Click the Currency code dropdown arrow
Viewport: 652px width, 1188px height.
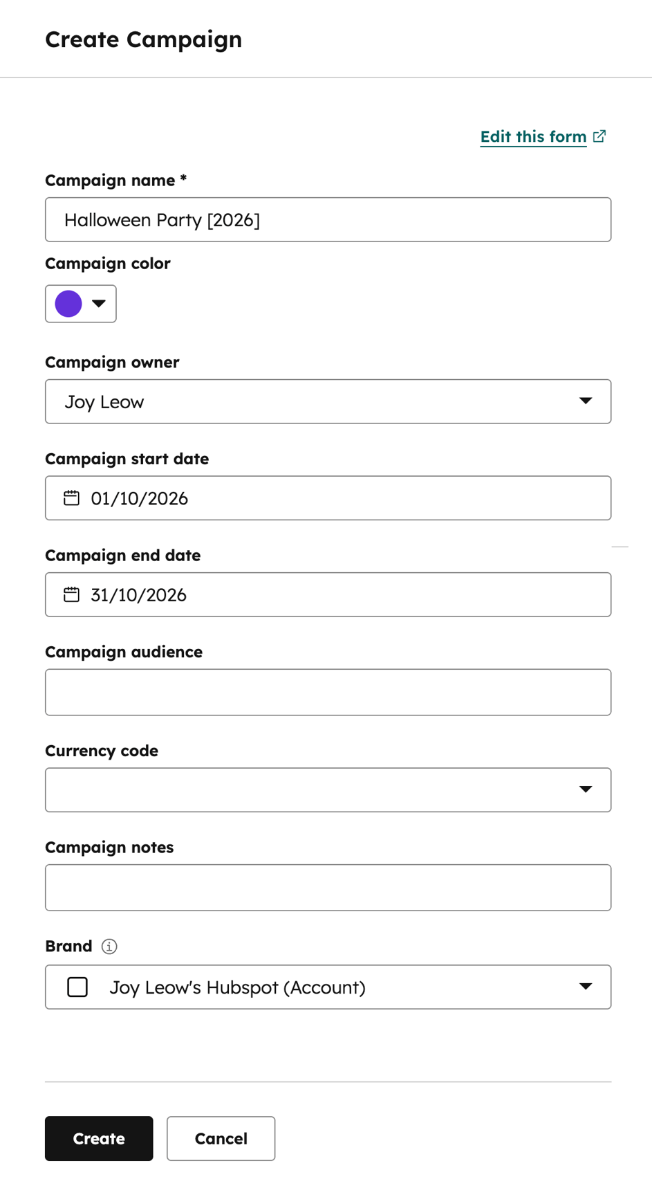585,789
